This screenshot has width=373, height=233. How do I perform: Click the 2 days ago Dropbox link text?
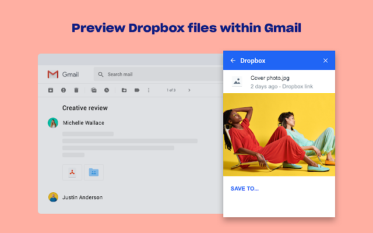point(281,87)
